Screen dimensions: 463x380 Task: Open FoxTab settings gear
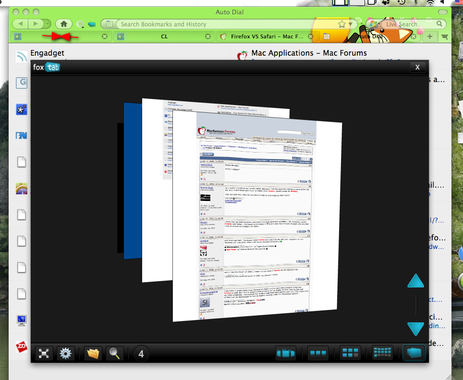[65, 353]
